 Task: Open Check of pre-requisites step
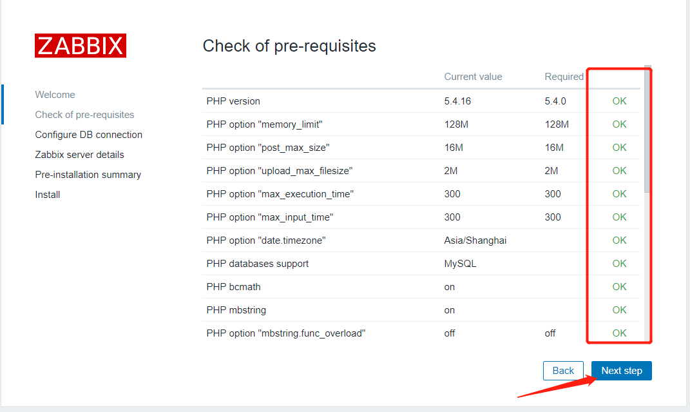click(84, 115)
